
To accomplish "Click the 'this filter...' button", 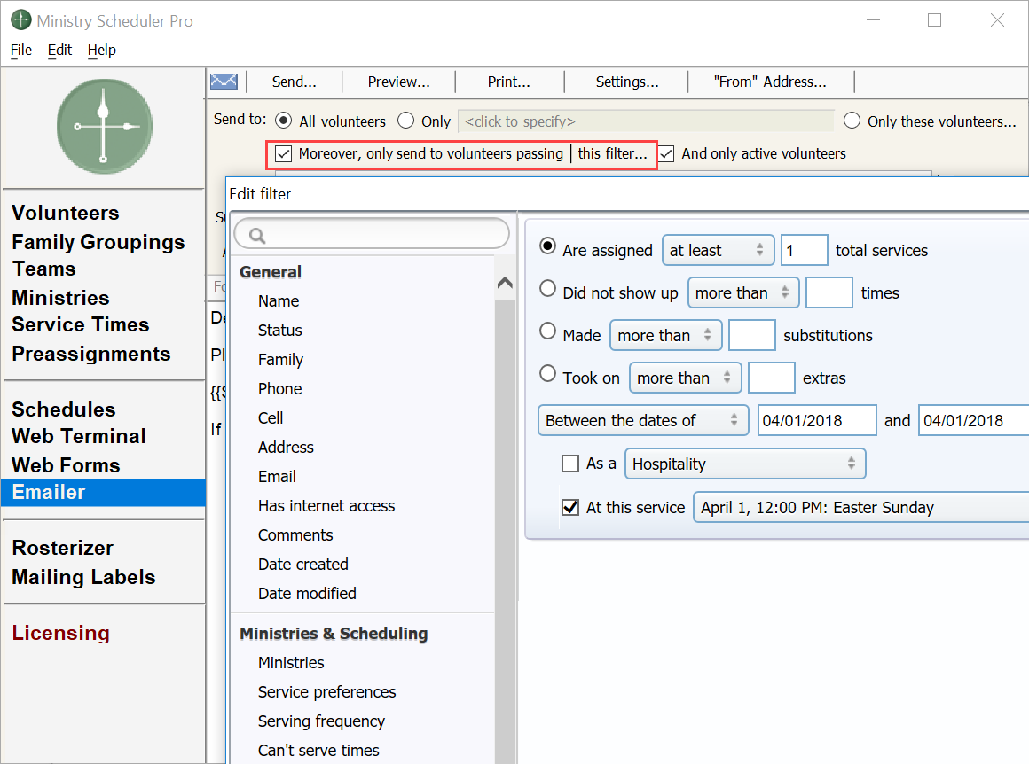I will [612, 153].
